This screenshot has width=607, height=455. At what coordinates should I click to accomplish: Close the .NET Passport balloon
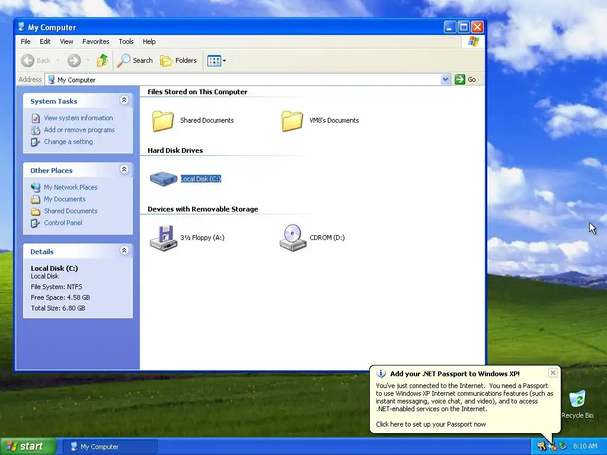click(553, 373)
